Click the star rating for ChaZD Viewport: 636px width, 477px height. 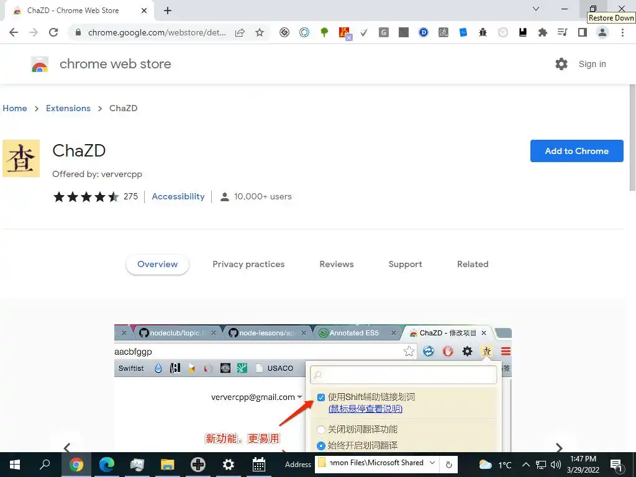[x=86, y=197]
